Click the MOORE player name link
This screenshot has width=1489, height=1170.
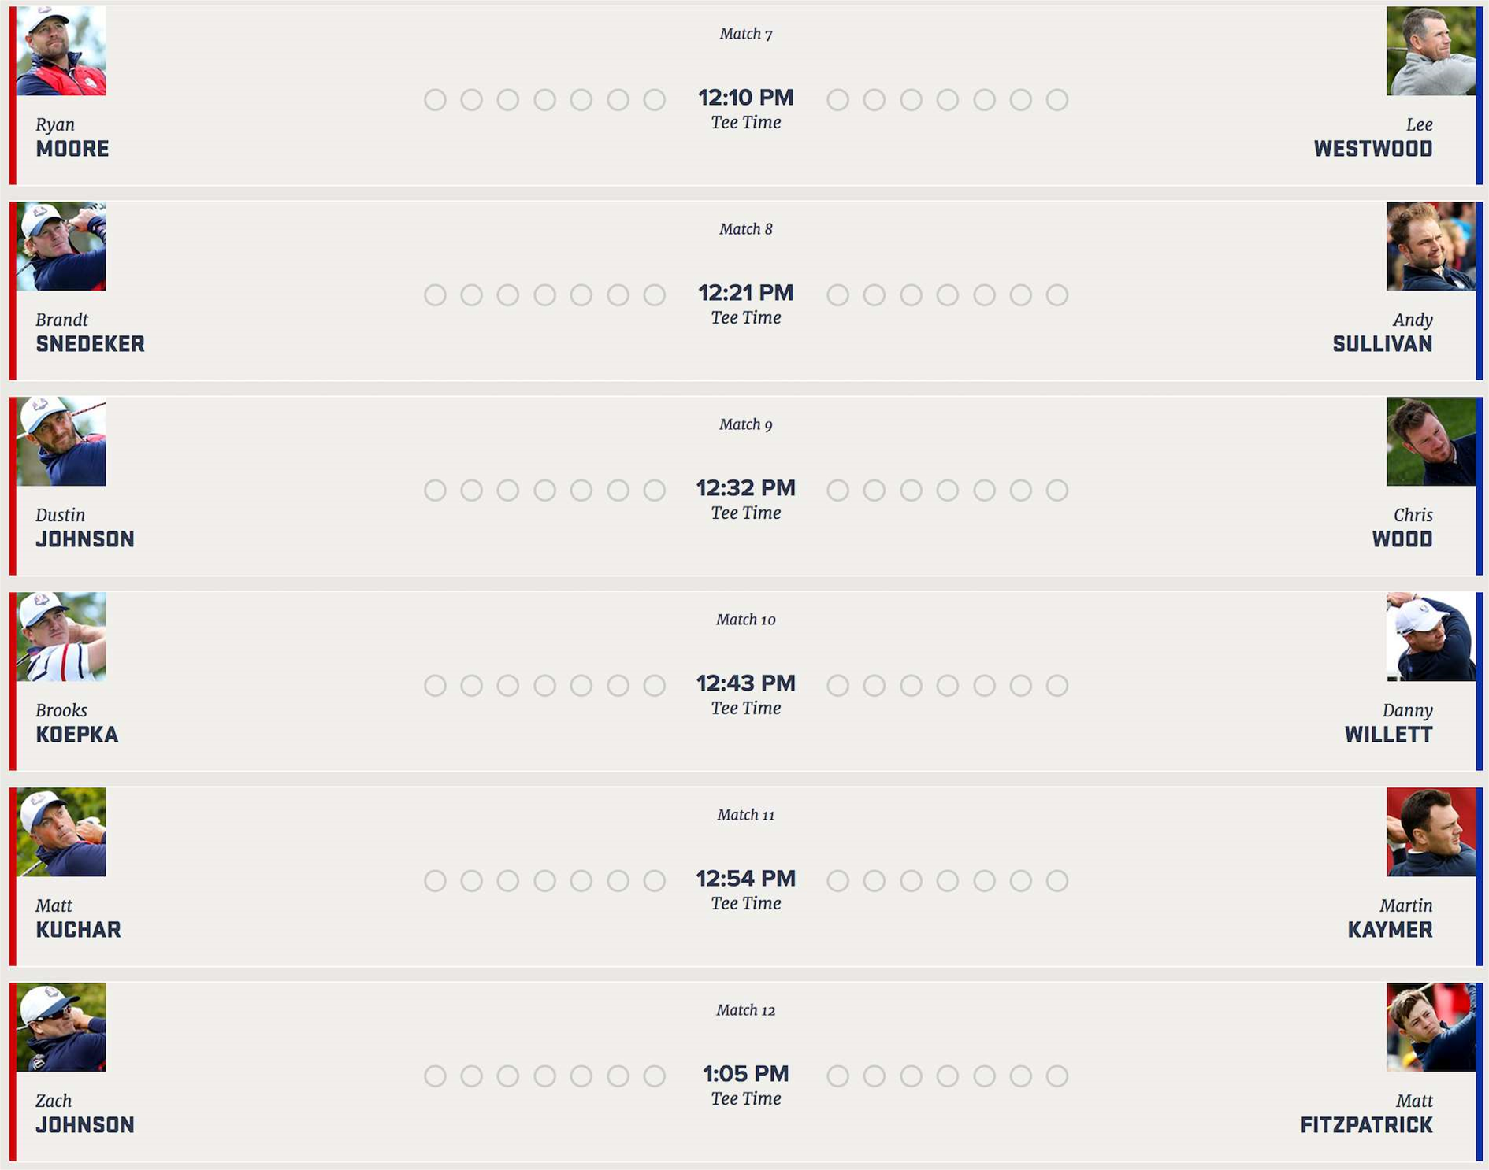coord(72,149)
